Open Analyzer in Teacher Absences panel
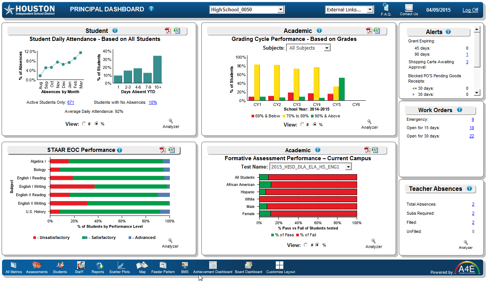 466,245
